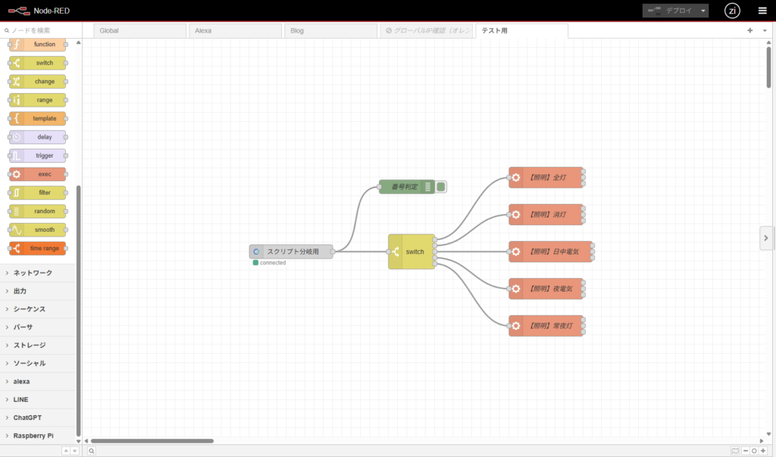Screen dimensions: 776x457
Task: Expand the ネットワーク palette category
Action: coord(38,273)
